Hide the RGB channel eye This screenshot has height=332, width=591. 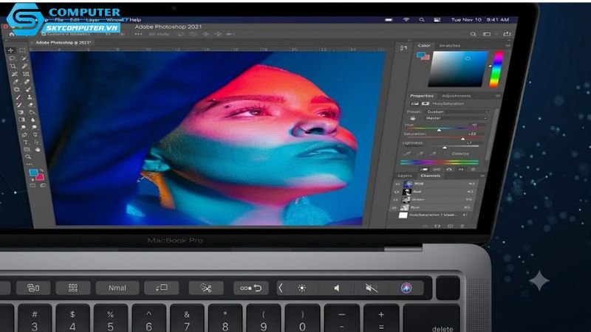(x=397, y=184)
